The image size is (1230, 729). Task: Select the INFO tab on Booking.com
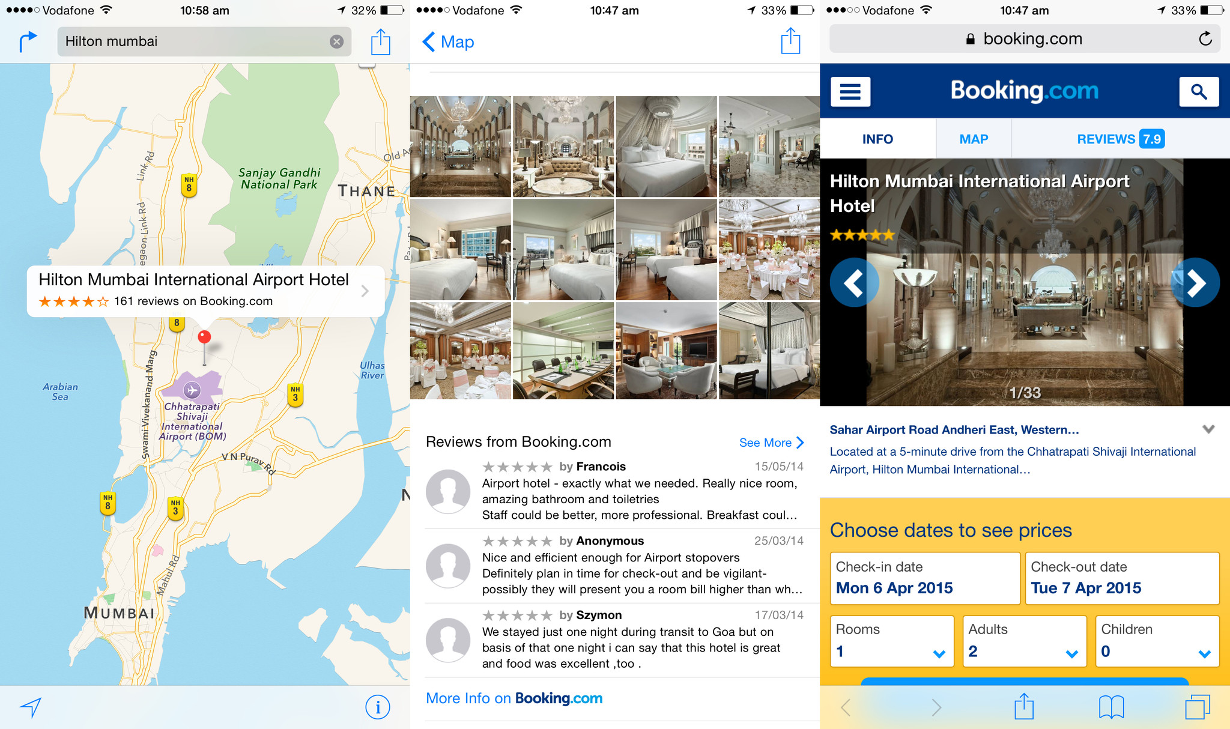click(876, 139)
